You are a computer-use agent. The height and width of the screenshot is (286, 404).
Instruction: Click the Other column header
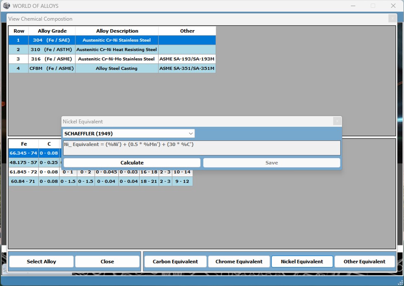tap(187, 31)
